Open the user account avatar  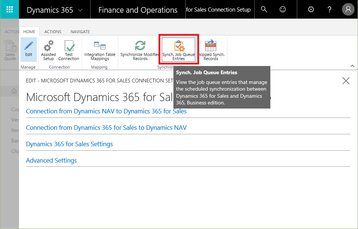click(348, 9)
